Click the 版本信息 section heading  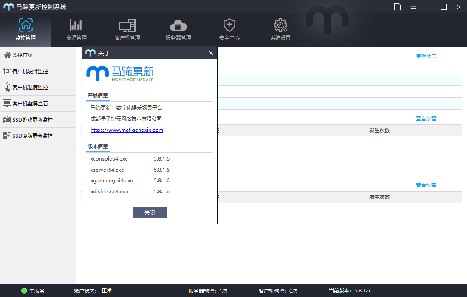click(x=98, y=146)
